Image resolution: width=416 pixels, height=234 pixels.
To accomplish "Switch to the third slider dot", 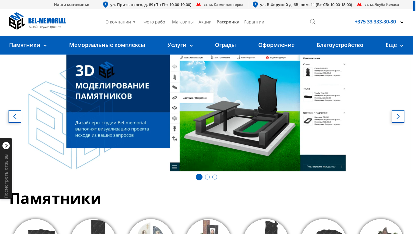I will pos(215,177).
